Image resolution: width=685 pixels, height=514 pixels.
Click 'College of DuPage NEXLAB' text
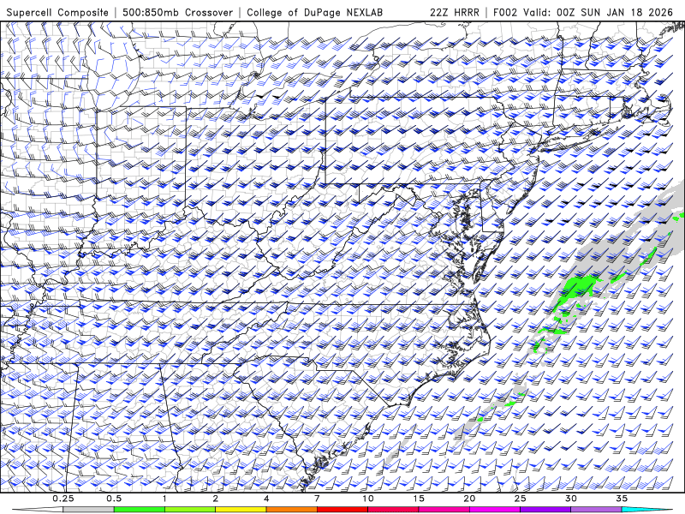click(x=314, y=12)
